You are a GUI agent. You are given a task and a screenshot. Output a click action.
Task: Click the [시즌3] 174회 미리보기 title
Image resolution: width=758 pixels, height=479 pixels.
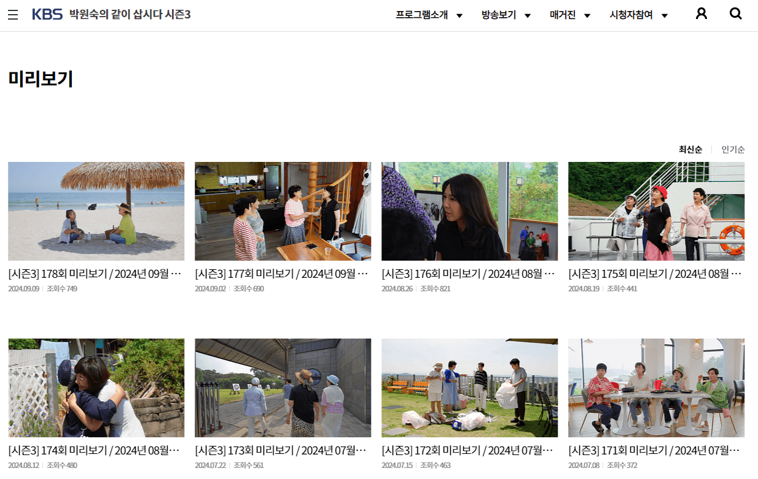coord(95,450)
